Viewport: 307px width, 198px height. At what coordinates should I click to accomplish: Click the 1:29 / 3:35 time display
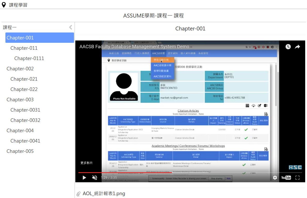(x=109, y=178)
